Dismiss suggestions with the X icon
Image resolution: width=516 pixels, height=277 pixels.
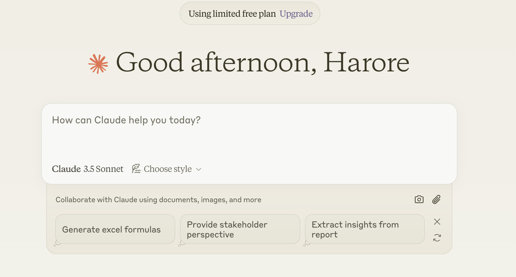(x=437, y=222)
